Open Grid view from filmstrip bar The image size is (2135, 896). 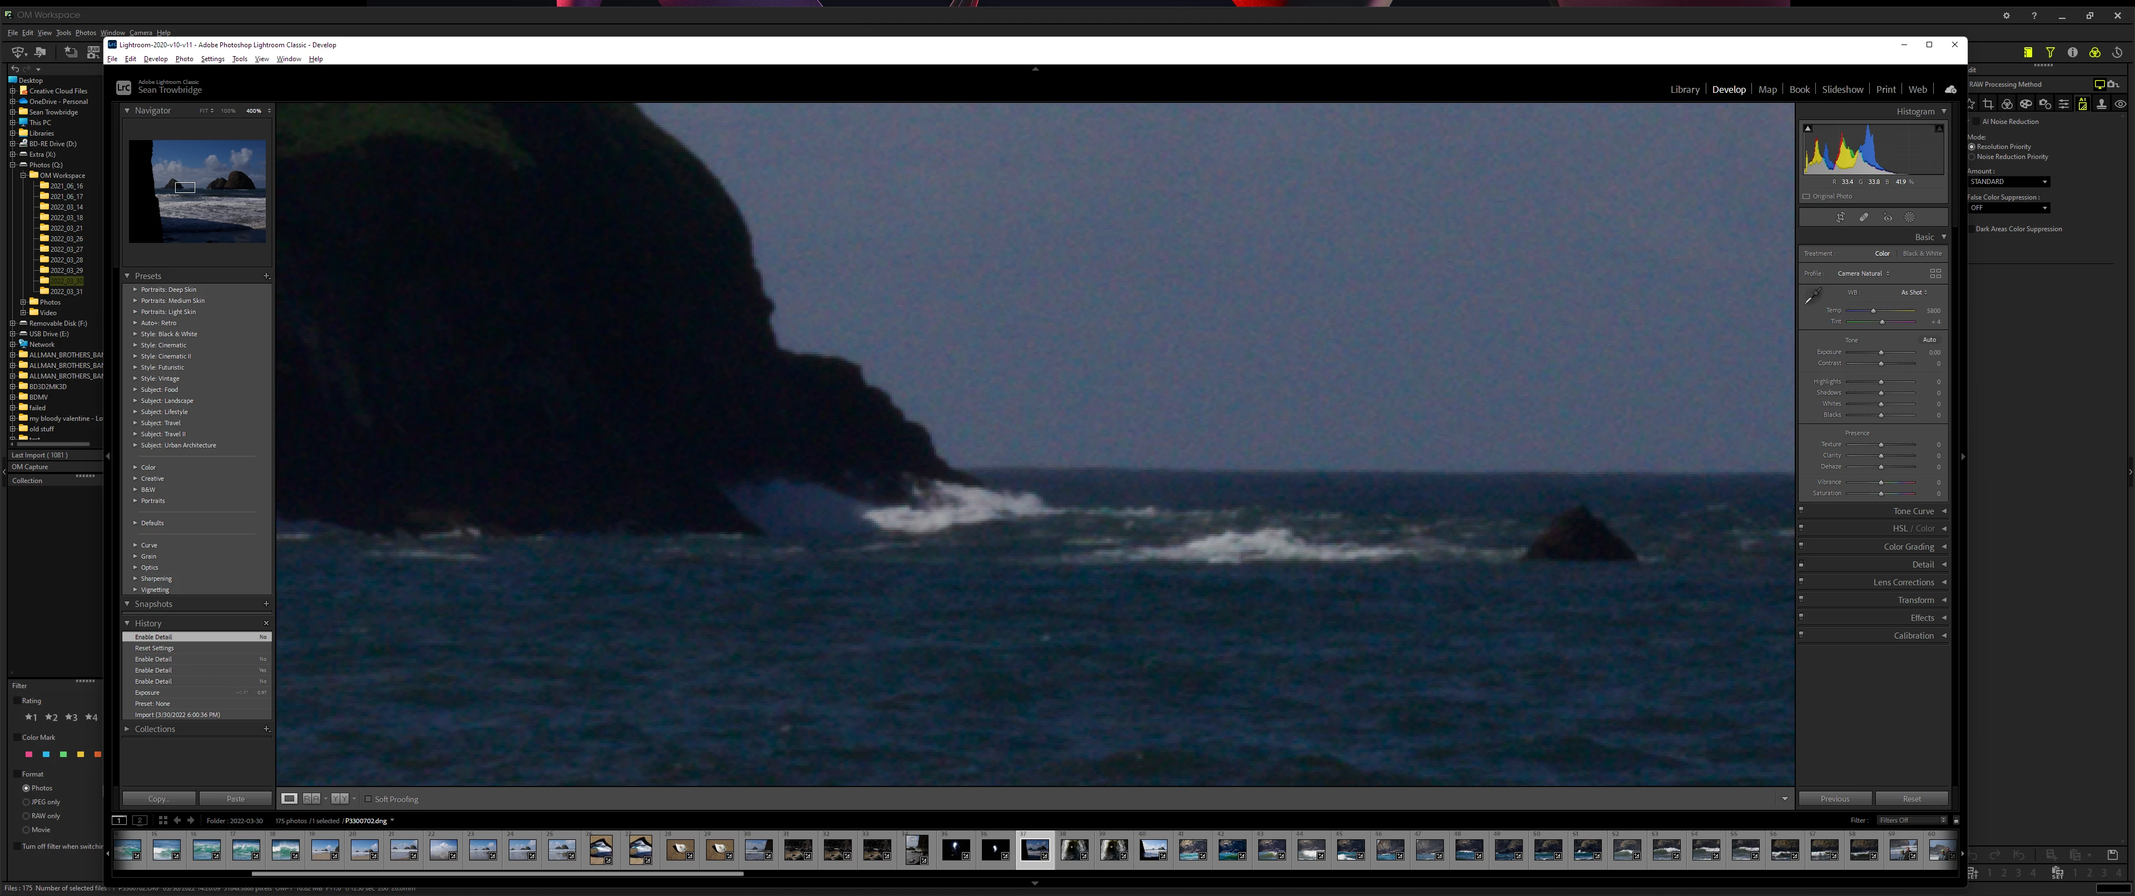[162, 820]
